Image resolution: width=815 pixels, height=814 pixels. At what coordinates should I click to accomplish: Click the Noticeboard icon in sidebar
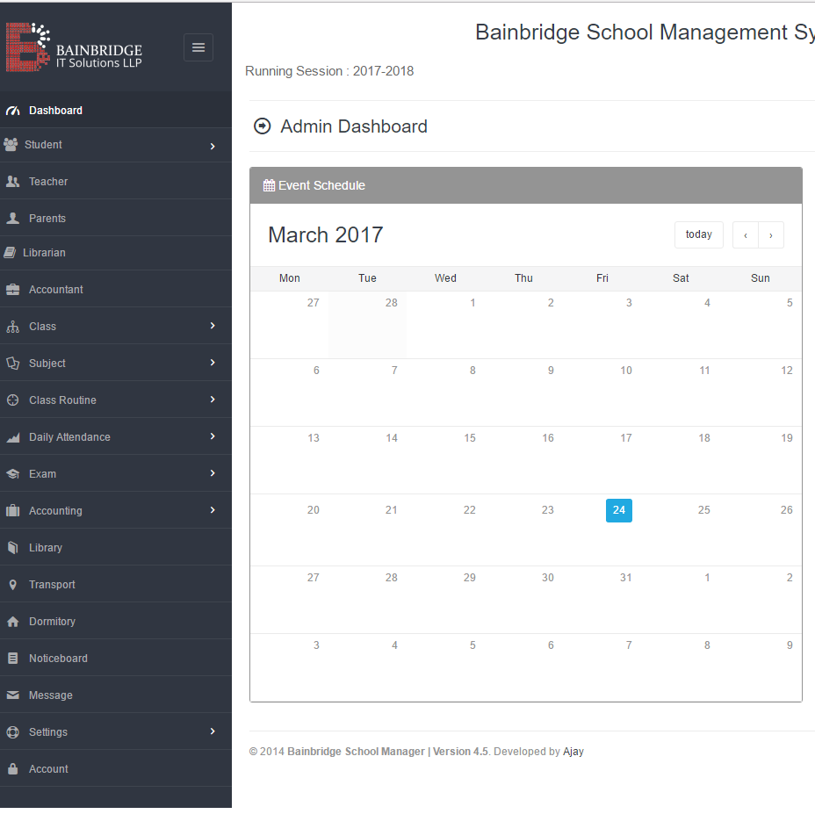coord(13,658)
